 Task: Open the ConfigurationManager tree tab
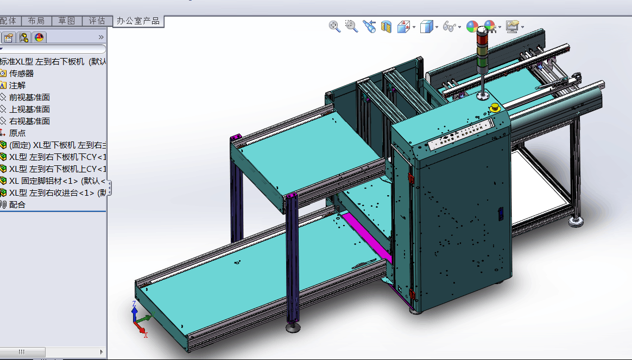pos(24,37)
